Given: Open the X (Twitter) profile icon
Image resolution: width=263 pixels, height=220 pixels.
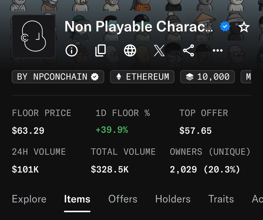Looking at the screenshot, I should pyautogui.click(x=159, y=50).
